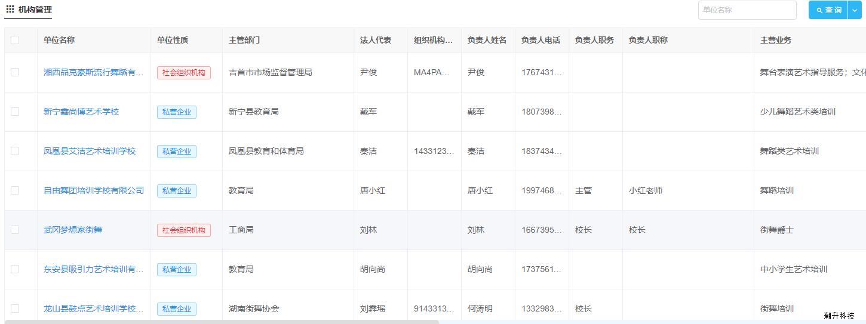This screenshot has width=866, height=324.
Task: Open the 凤凰县艾洁艺术培训学校 link
Action: point(90,151)
